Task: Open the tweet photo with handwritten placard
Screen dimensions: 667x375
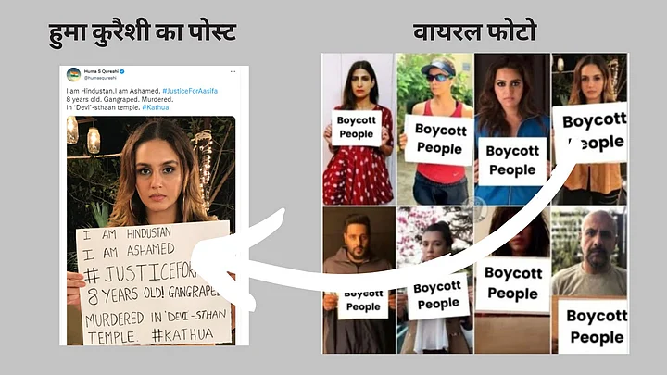Action: coord(151,230)
